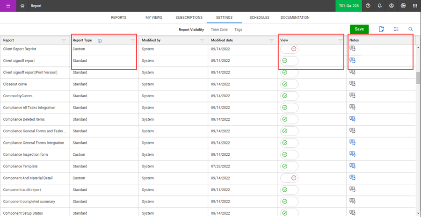The width and height of the screenshot is (421, 217).
Task: Open the apps grid launcher
Action: pyautogui.click(x=415, y=6)
